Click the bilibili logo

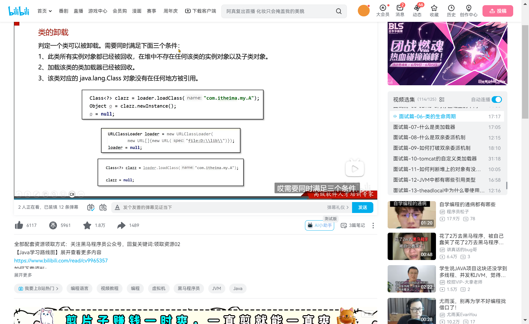[x=19, y=11]
